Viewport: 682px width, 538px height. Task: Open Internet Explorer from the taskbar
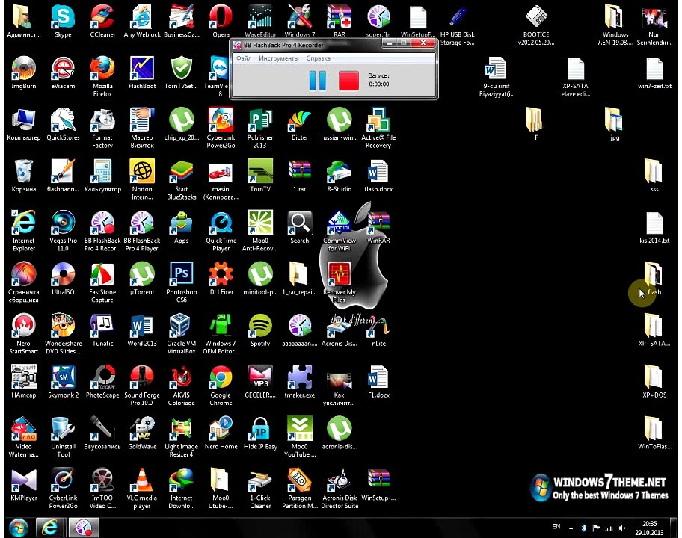point(49,527)
